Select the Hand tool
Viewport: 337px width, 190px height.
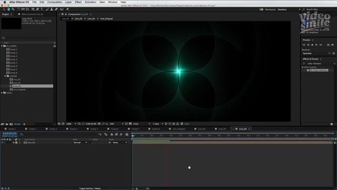tap(8, 9)
